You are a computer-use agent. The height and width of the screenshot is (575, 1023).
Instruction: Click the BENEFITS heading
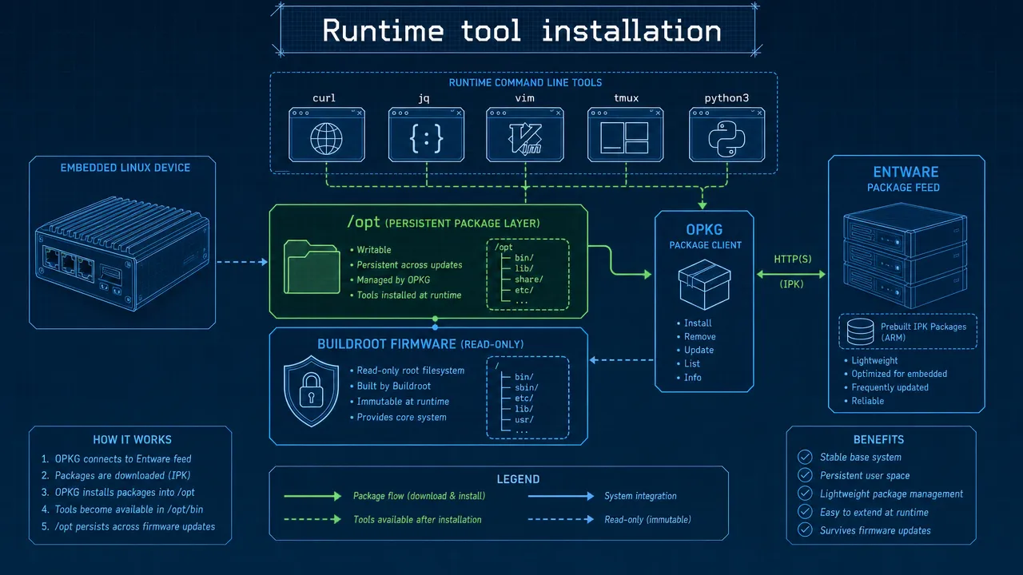point(878,440)
